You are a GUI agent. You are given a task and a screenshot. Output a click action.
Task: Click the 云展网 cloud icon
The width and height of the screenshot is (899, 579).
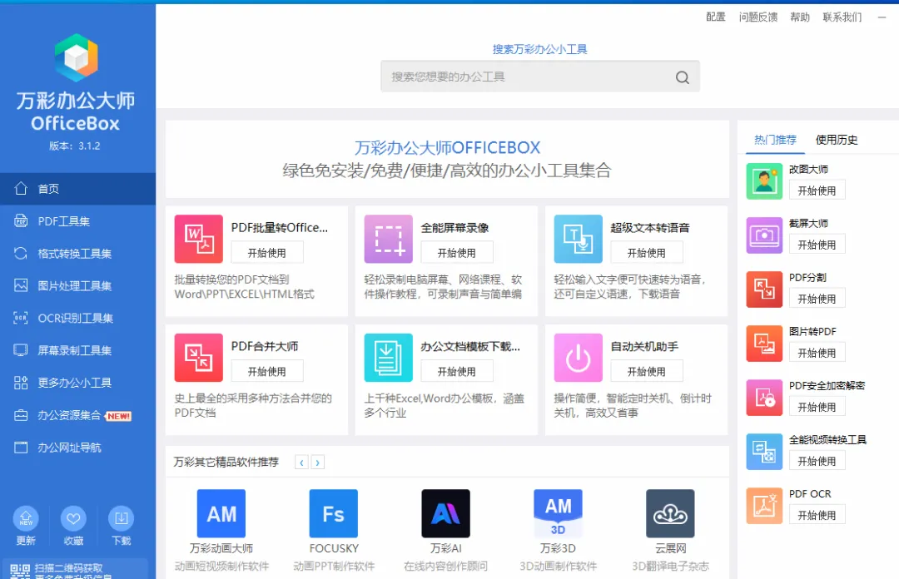point(670,513)
